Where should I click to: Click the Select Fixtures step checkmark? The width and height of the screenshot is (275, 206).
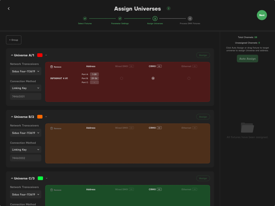click(x=85, y=18)
